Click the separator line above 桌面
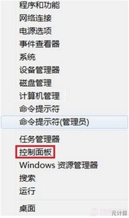Viewport: 129px width, 218px height. pos(72,200)
